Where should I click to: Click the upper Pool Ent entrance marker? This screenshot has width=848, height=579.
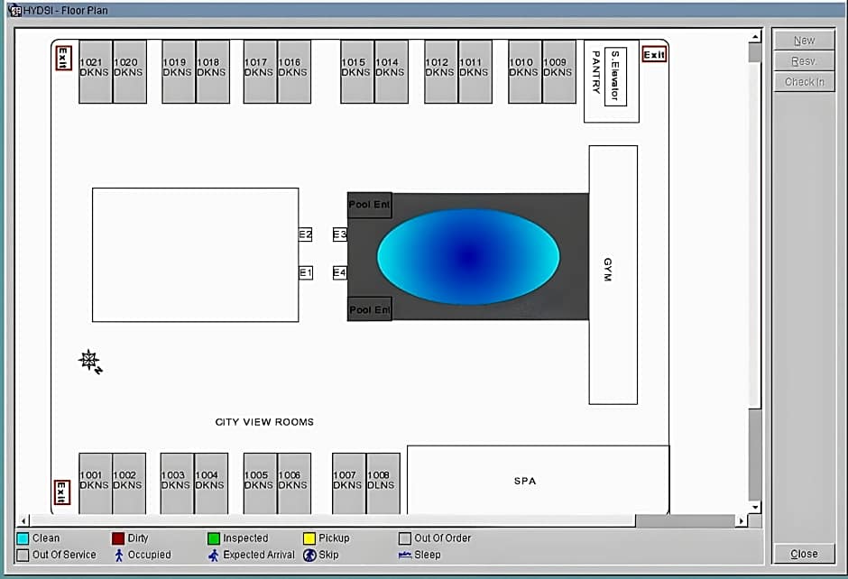(x=369, y=205)
